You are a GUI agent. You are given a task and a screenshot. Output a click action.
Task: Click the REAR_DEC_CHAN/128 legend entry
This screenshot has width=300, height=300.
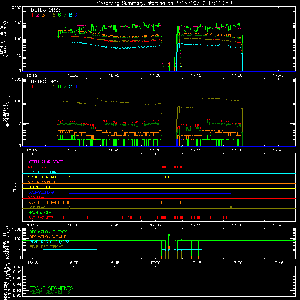pyautogui.click(x=49, y=241)
